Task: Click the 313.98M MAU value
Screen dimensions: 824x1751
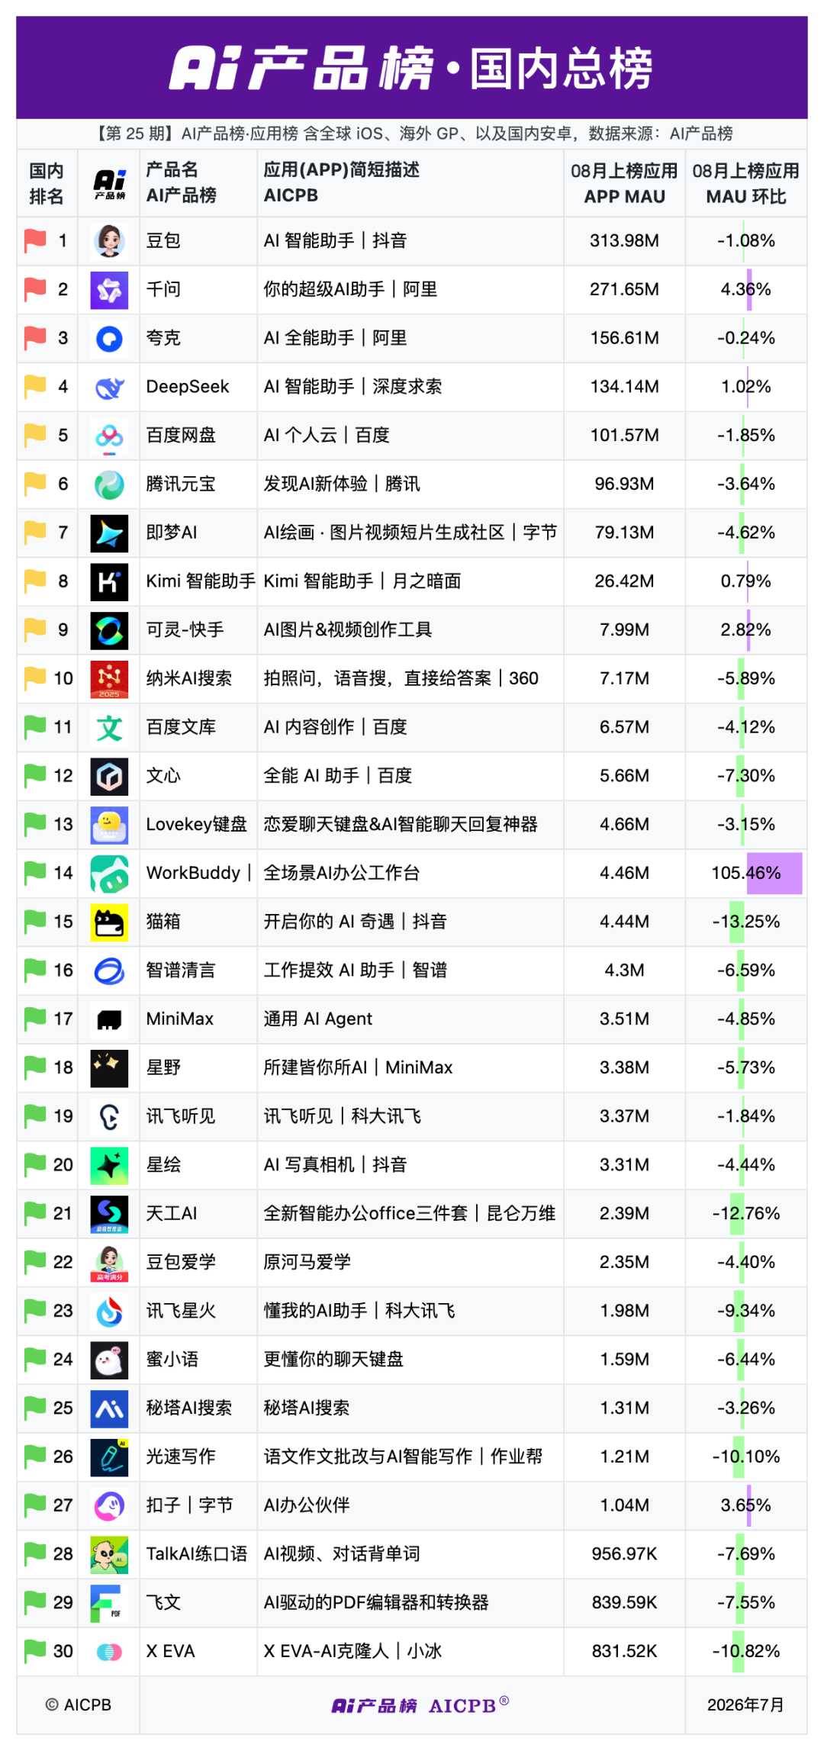Action: 624,241
